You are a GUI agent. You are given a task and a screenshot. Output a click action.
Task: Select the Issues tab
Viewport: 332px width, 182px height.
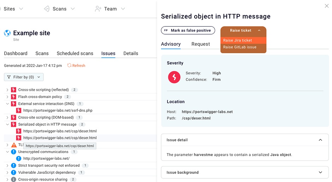[x=108, y=54]
